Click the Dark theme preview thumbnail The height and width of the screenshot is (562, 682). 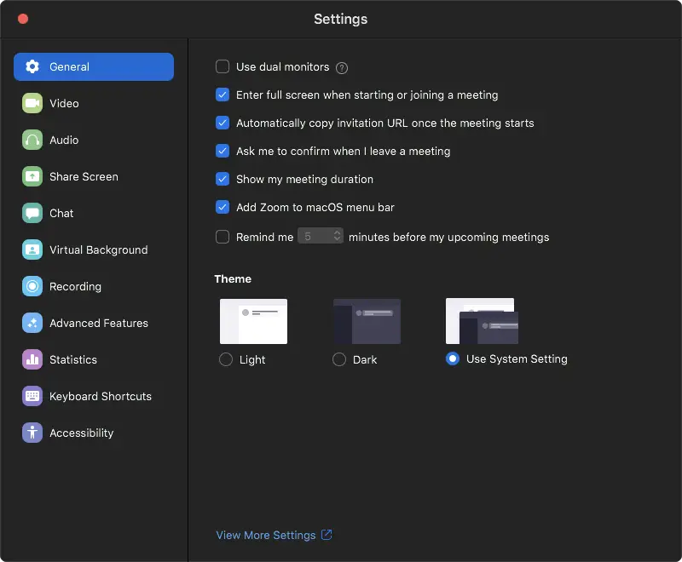367,320
